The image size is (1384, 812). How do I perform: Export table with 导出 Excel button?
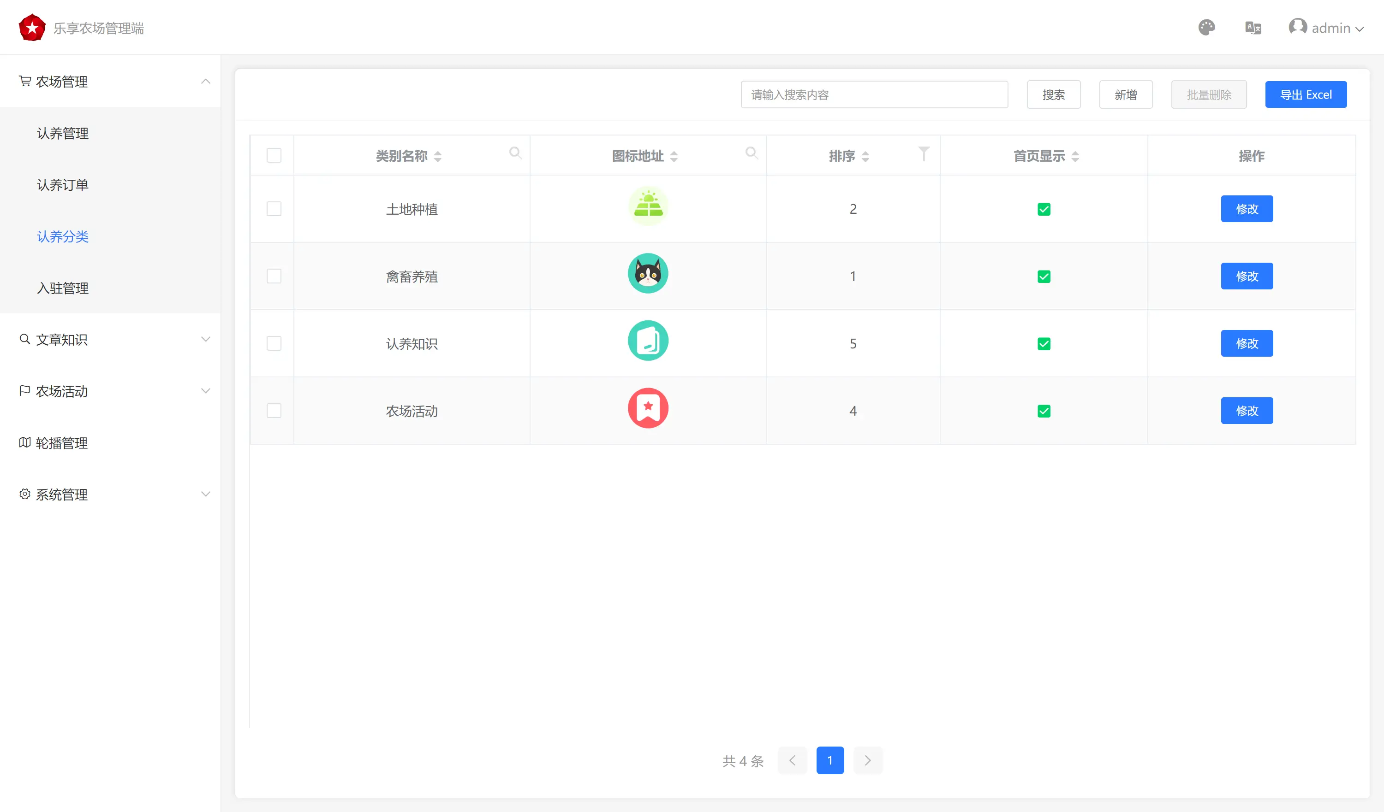pos(1306,94)
